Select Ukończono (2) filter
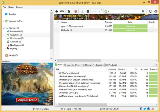This screenshot has width=160, height=112. (x=17, y=38)
